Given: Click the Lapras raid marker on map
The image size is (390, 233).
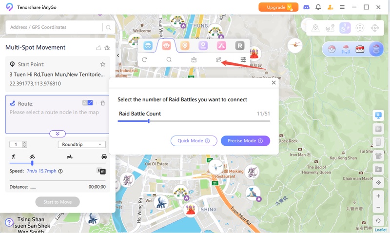Looking at the screenshot, I should pos(253,193).
